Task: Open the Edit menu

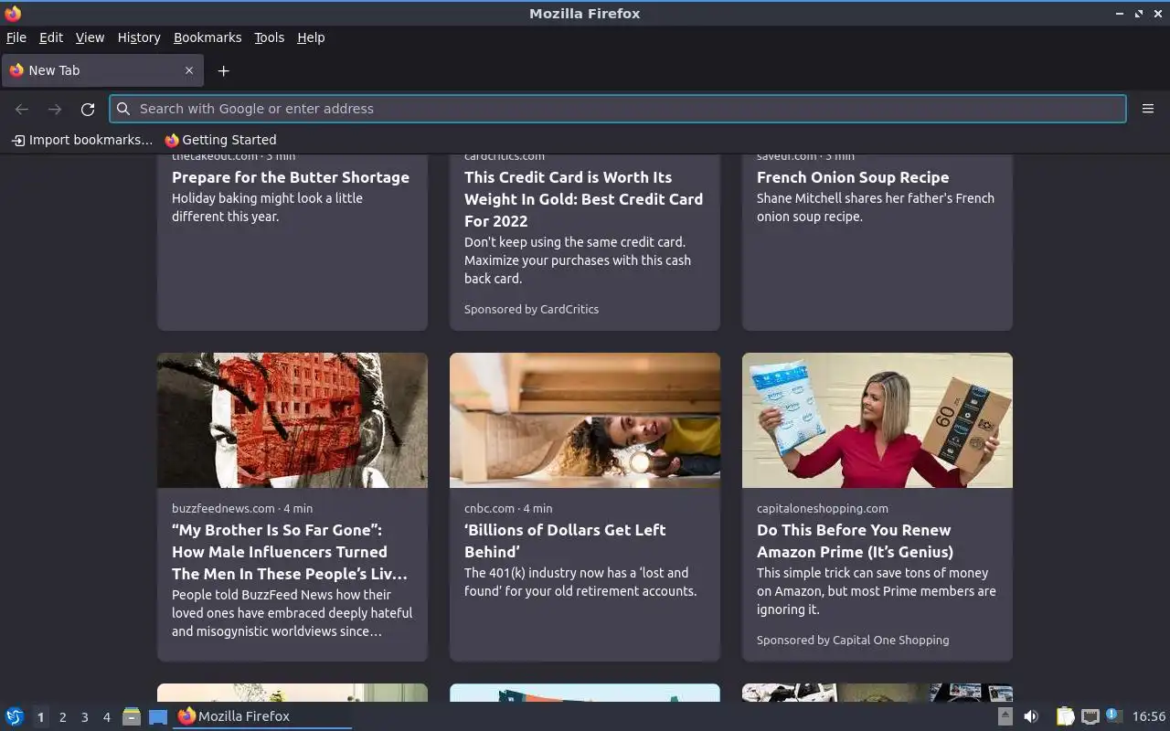Action: click(51, 37)
